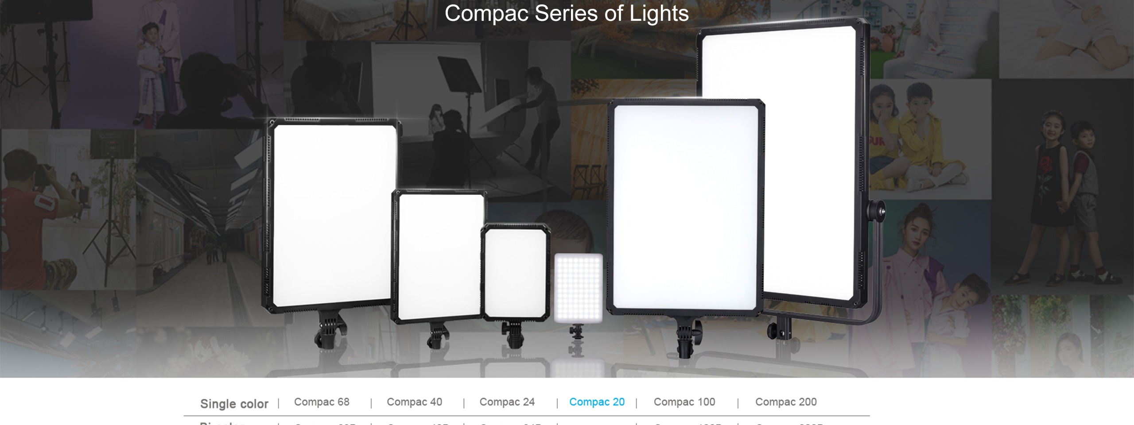Click the ball-head mount under the LED grid light

point(576,333)
